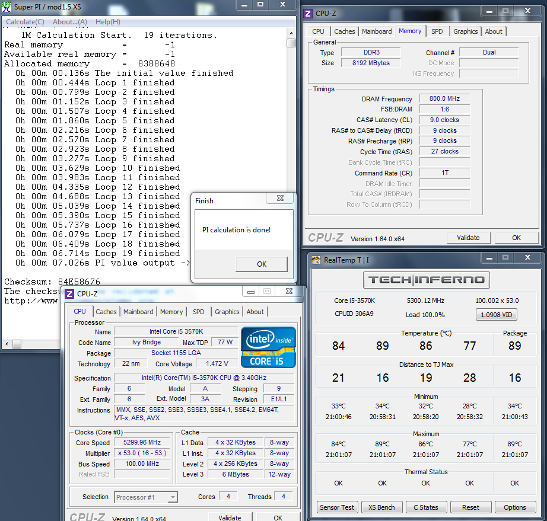The width and height of the screenshot is (547, 521).
Task: Click the DRAM Frequency value 800.0 MHz
Action: [444, 98]
